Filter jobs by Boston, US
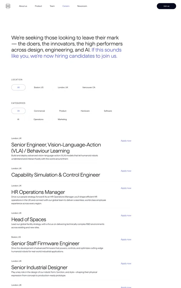181x288 pixels. click(x=39, y=87)
